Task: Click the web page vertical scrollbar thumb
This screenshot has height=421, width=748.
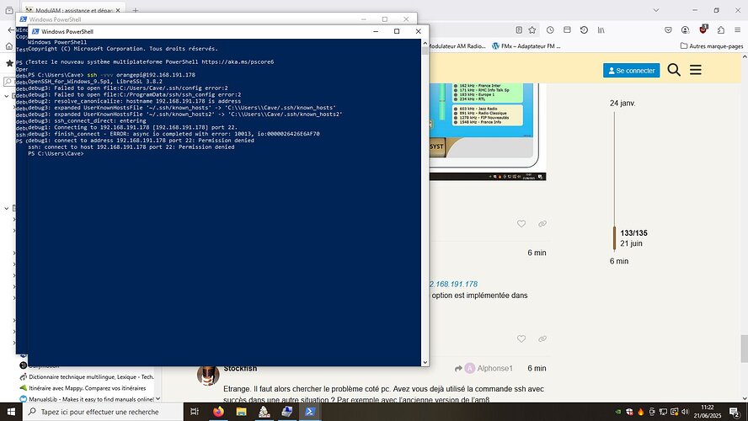Action: coord(744,349)
